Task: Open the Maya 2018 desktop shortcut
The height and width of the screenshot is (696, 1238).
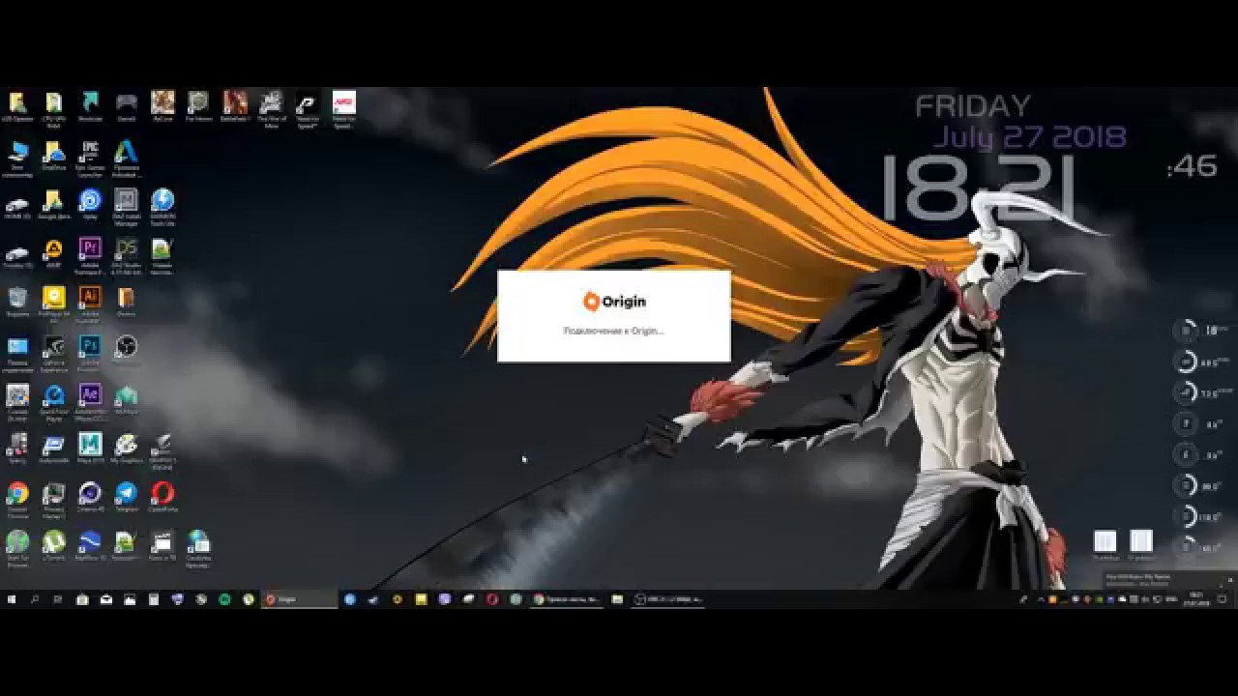Action: pos(90,449)
